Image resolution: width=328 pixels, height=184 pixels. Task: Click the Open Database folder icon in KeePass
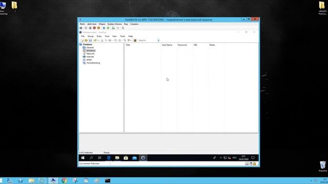[86, 40]
